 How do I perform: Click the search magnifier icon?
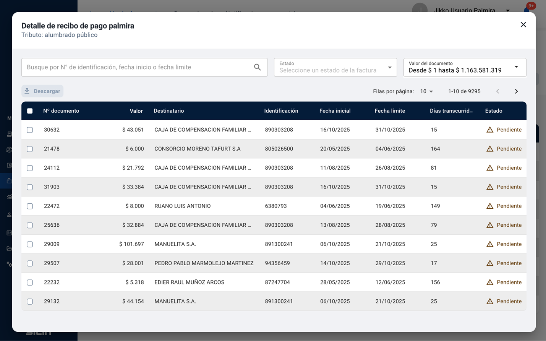tap(257, 67)
